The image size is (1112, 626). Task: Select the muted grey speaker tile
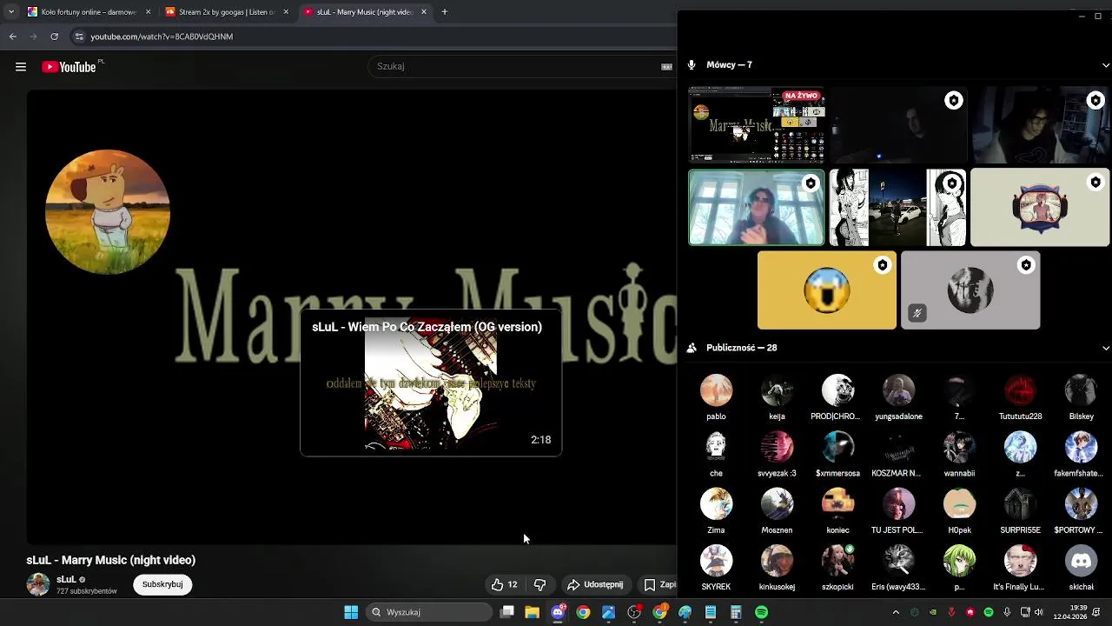point(970,290)
